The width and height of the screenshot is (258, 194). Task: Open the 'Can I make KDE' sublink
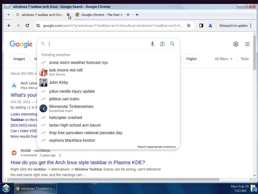tap(24, 131)
